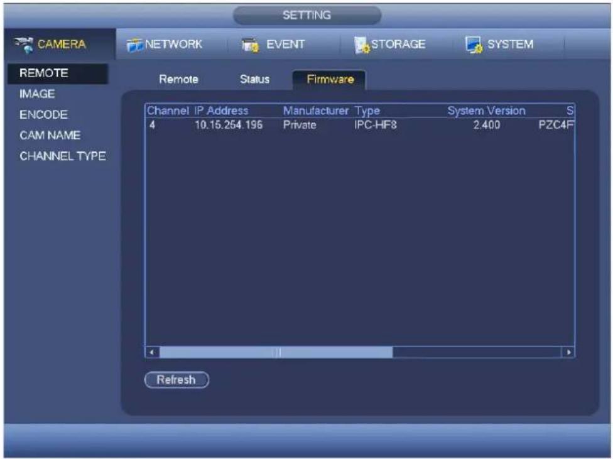Open CAM NAME in the sidebar
This screenshot has height=459, width=613.
(50, 136)
